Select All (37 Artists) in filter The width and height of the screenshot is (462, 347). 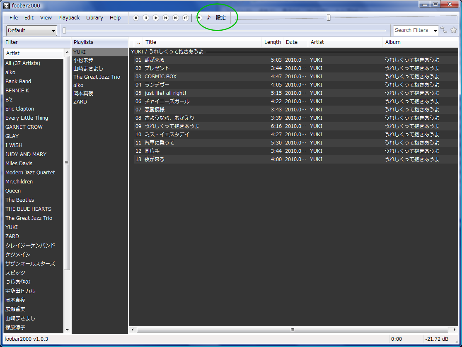(x=34, y=63)
